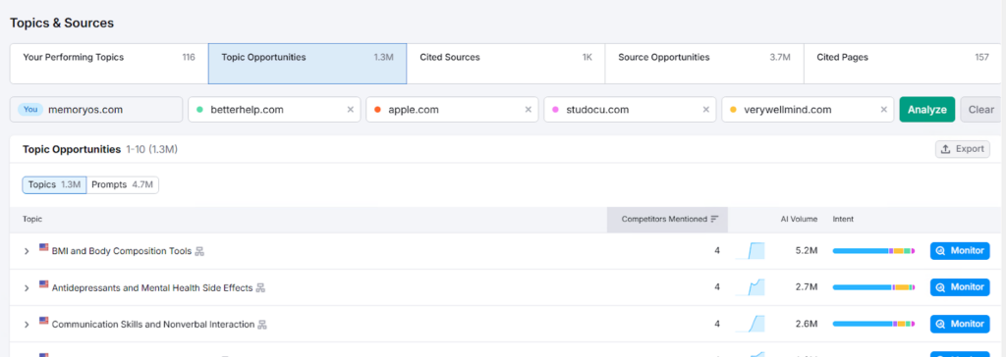1006x357 pixels.
Task: Click the Topic column header
Action: 32,219
